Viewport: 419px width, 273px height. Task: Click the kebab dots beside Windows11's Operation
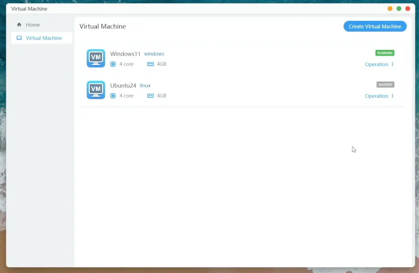pyautogui.click(x=392, y=64)
